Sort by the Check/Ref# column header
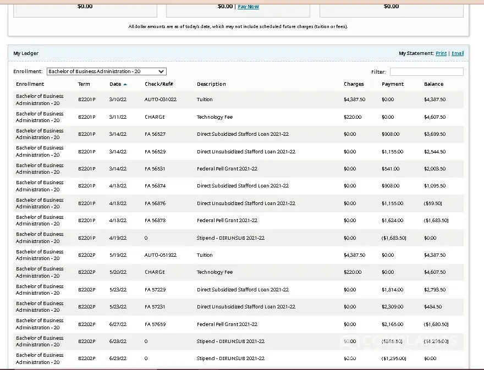This screenshot has height=370, width=484. pyautogui.click(x=159, y=84)
